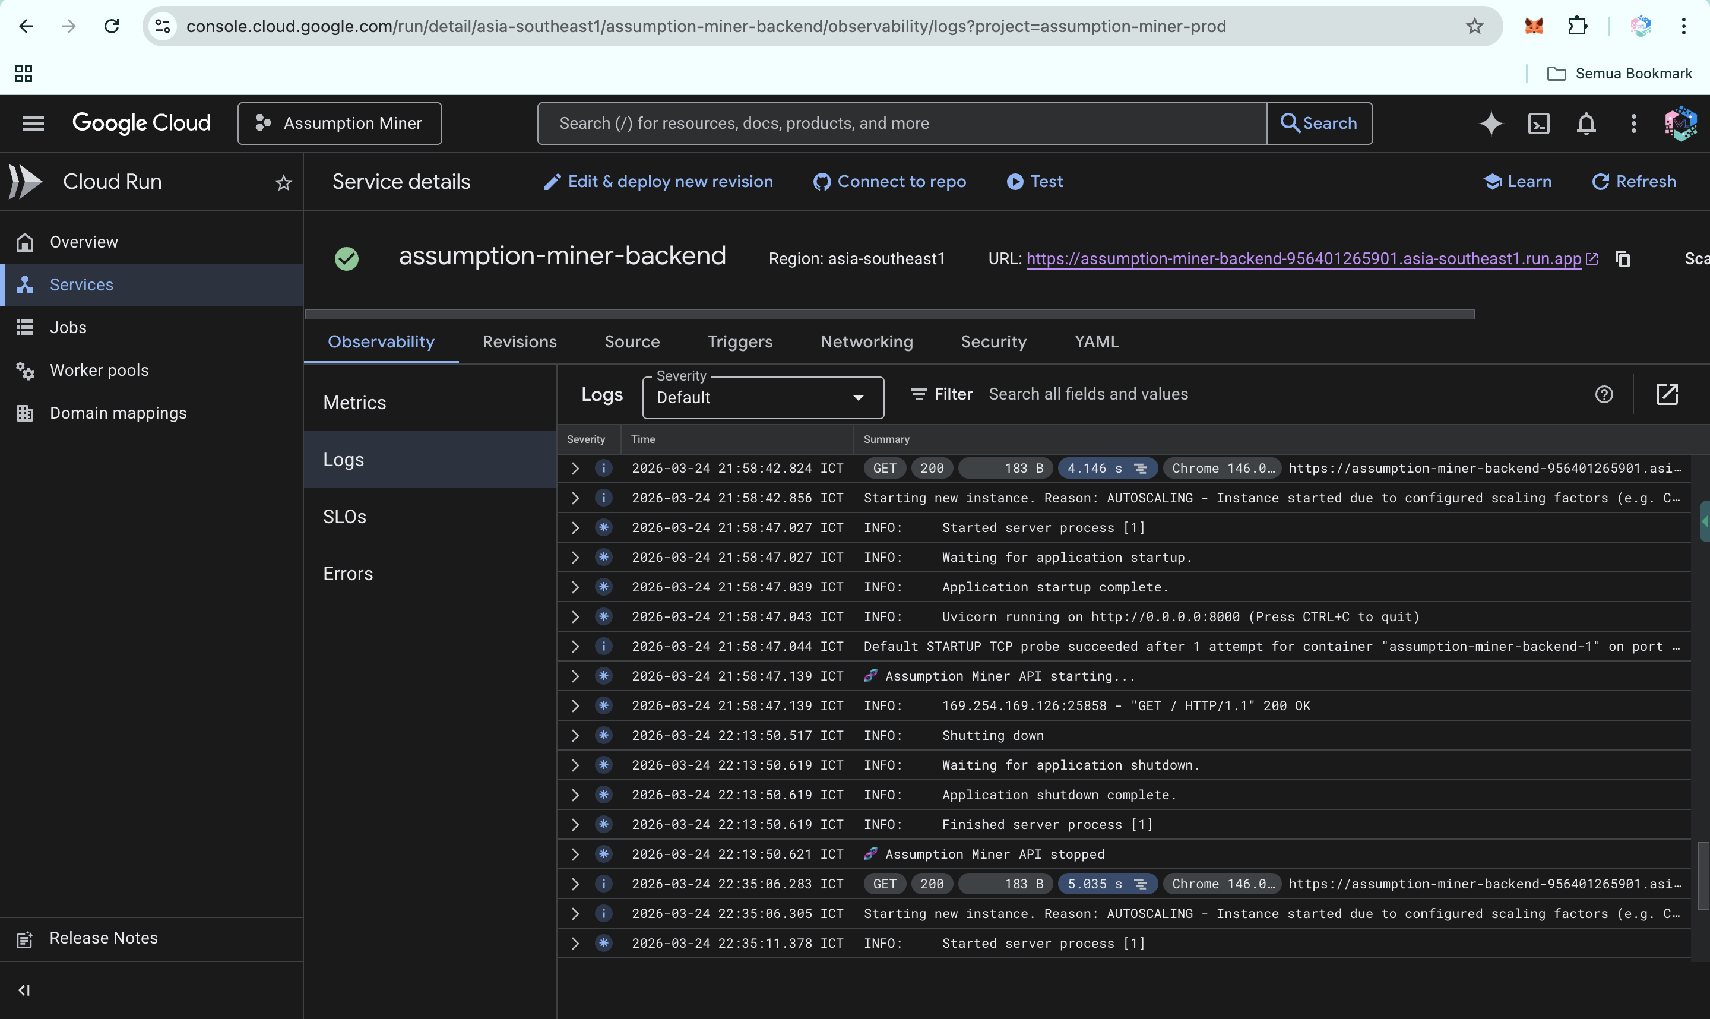1710x1019 pixels.
Task: Bookmark this page with star
Action: tap(1474, 26)
